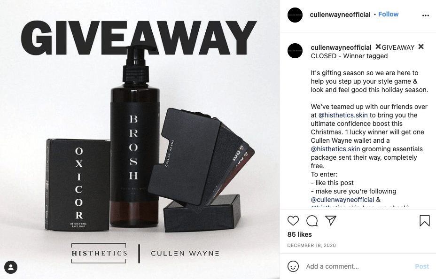Like the post with the heart icon
This screenshot has height=279, width=436.
(293, 221)
